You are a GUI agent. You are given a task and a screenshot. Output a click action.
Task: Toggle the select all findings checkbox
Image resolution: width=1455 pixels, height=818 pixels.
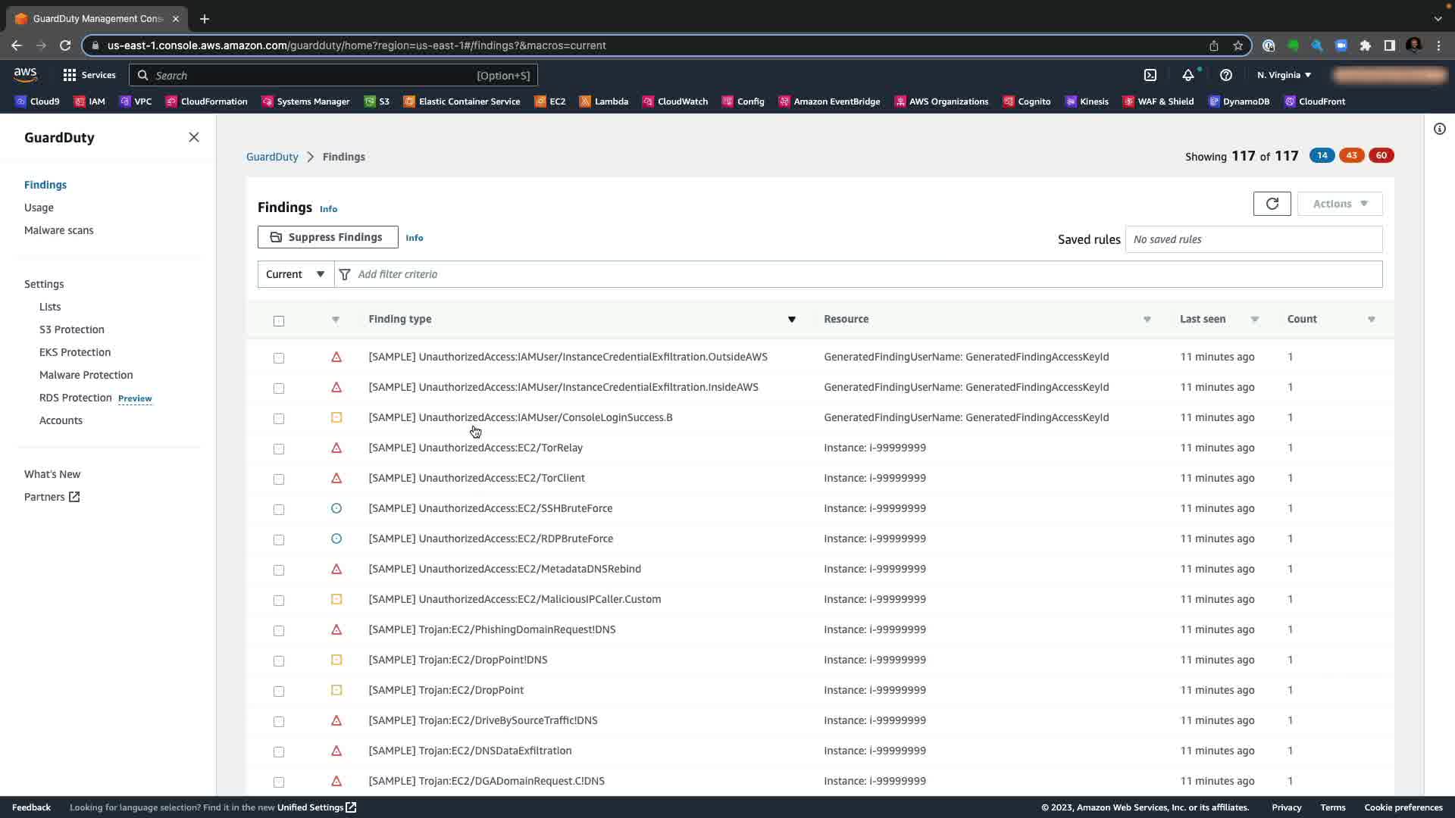(279, 320)
